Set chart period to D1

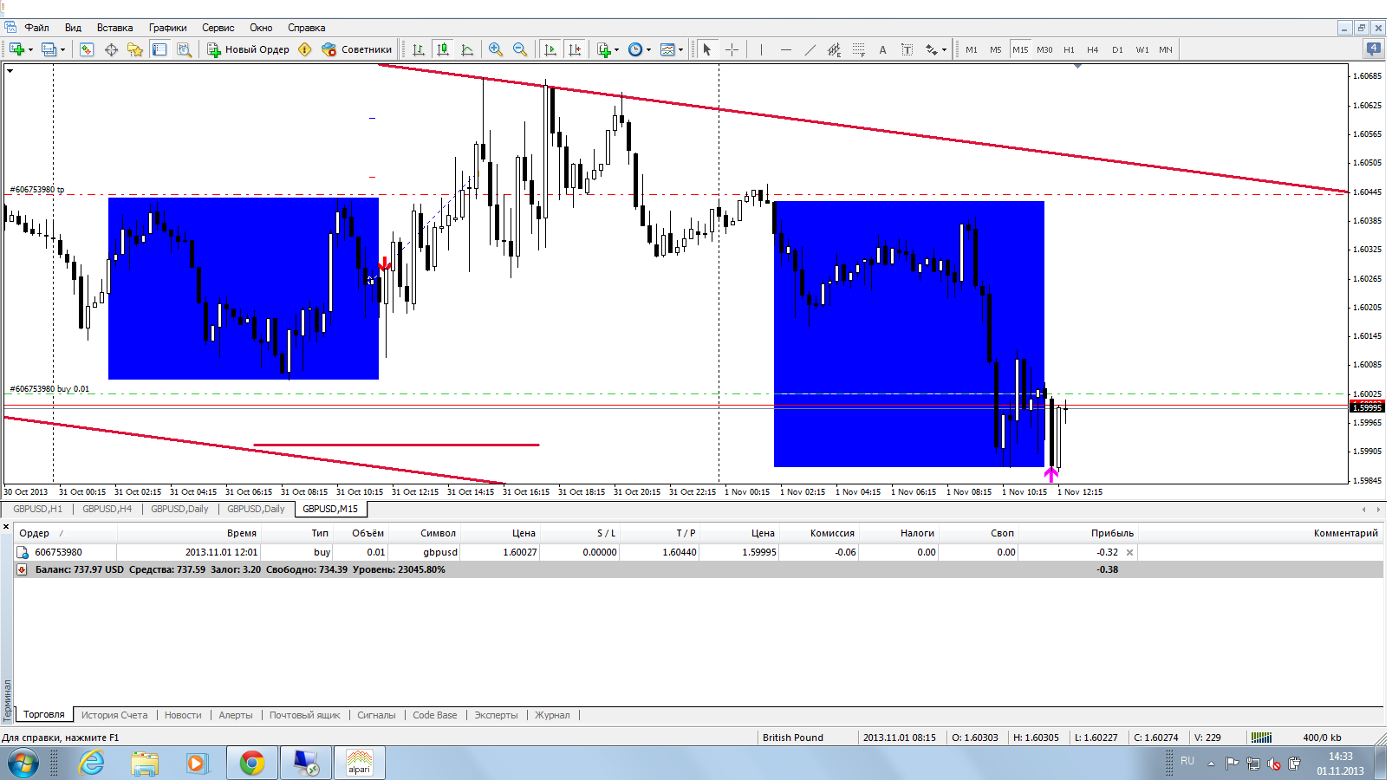[x=1117, y=49]
